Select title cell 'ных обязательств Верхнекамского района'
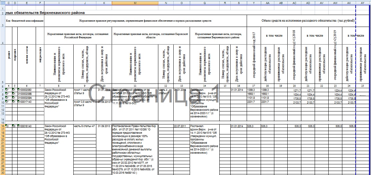The image size is (371, 175). [45, 13]
